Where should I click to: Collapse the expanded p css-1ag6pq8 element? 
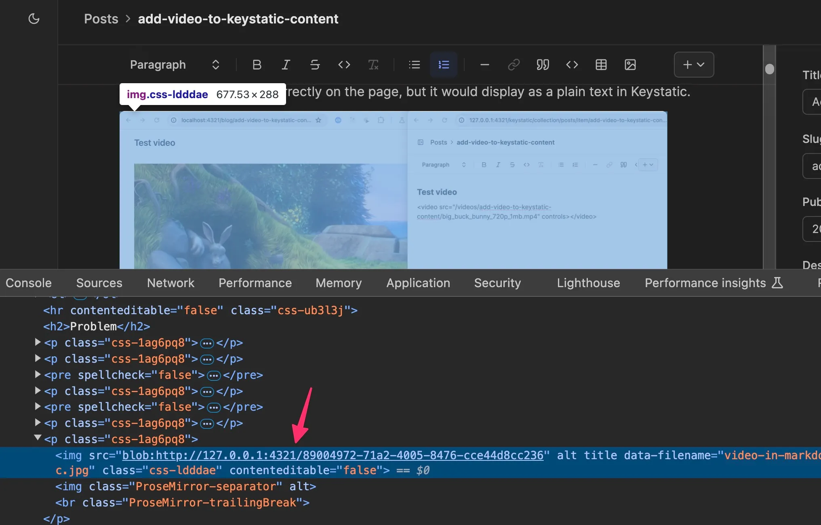click(x=38, y=438)
